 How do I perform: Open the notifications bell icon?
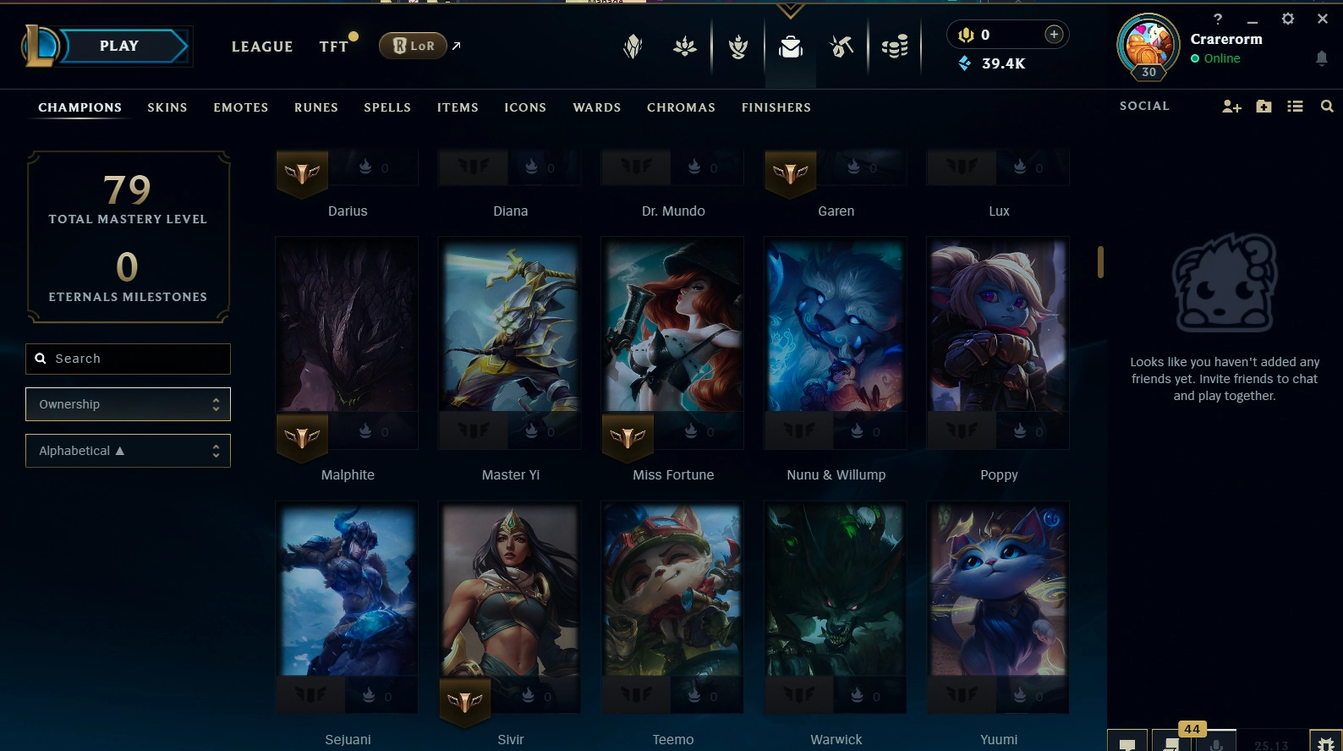pos(1321,58)
